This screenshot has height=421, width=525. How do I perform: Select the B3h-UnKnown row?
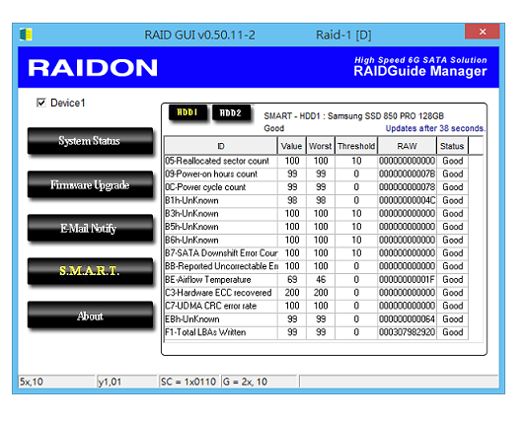click(316, 213)
